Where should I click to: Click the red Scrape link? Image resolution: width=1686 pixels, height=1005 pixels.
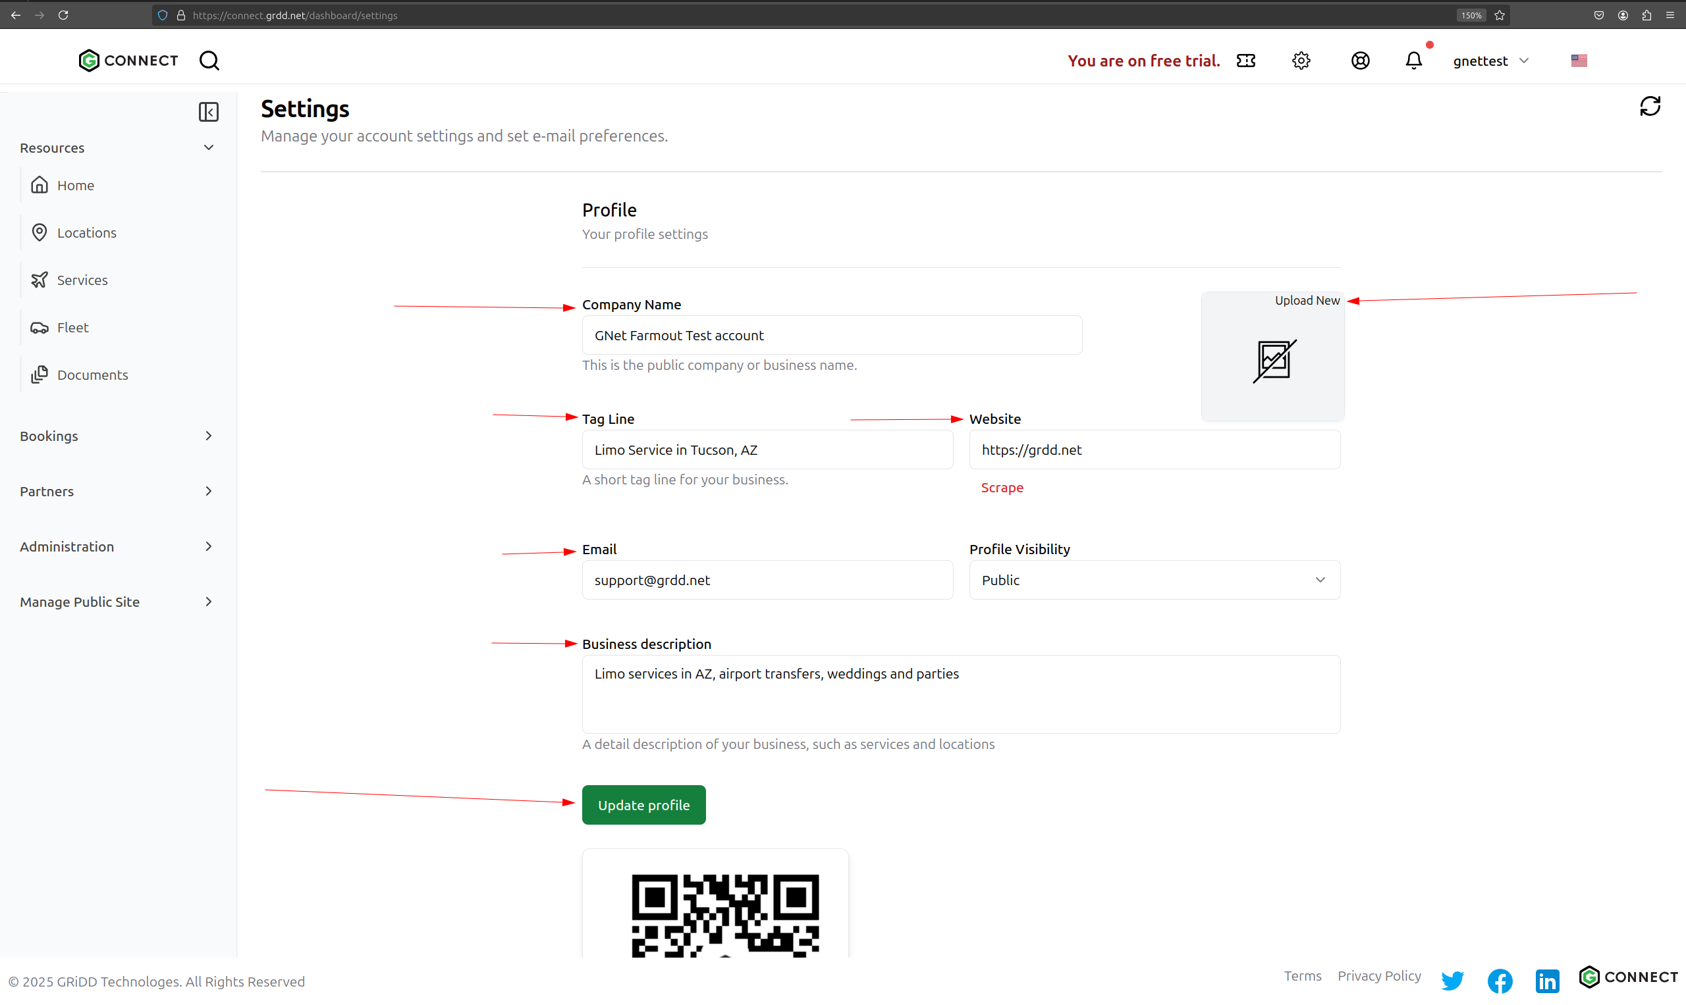(1002, 488)
